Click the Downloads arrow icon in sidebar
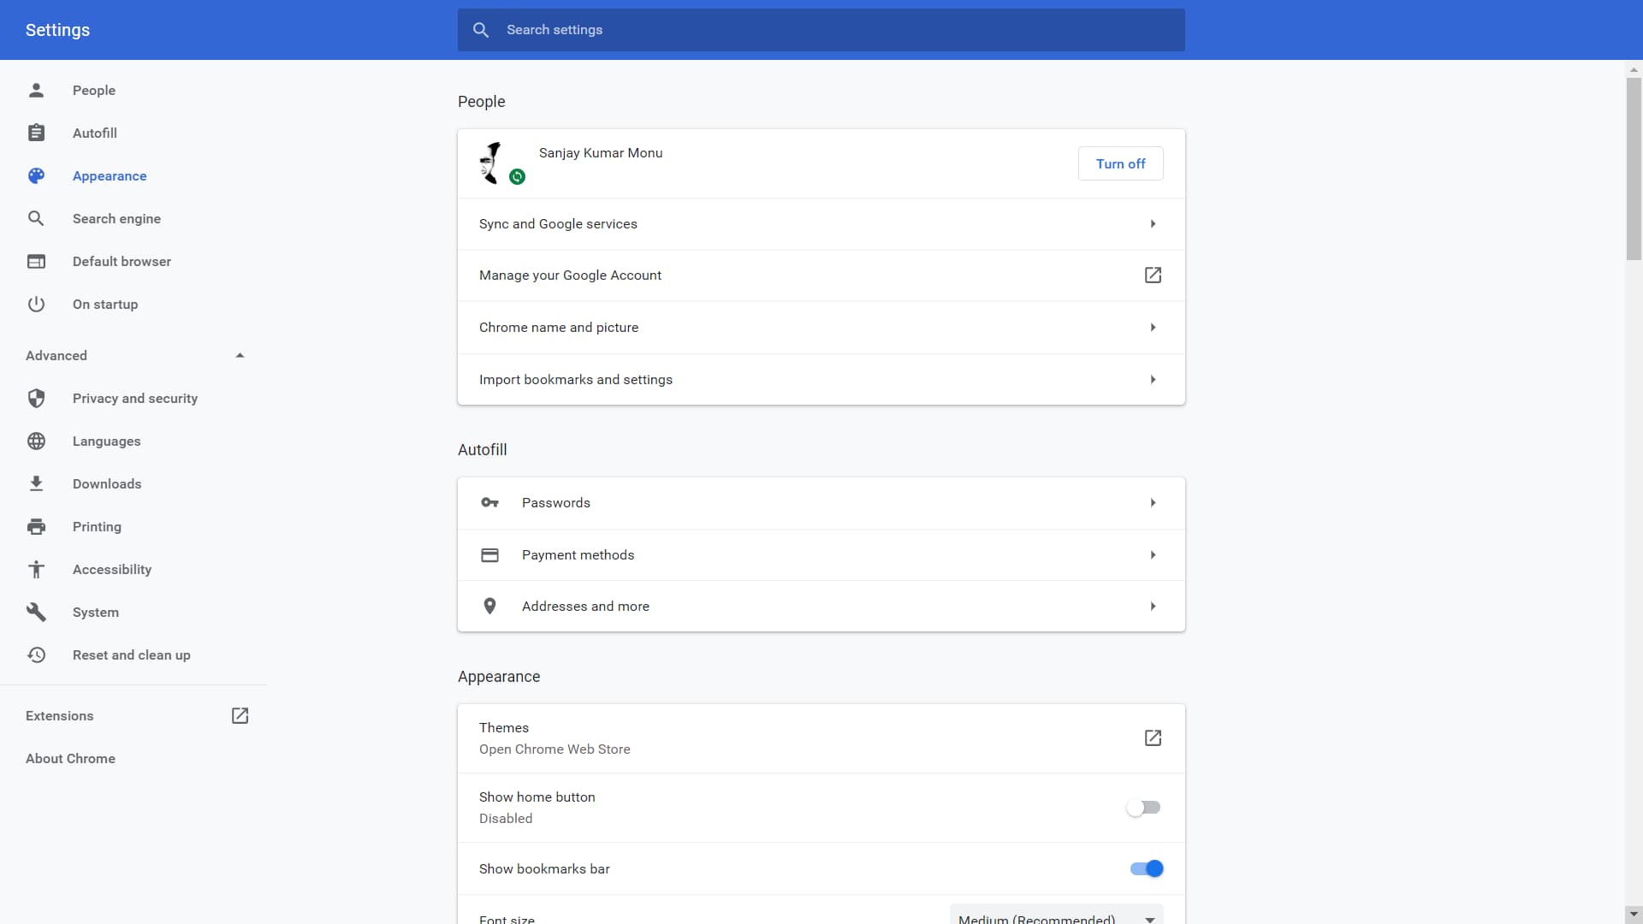 click(x=36, y=483)
